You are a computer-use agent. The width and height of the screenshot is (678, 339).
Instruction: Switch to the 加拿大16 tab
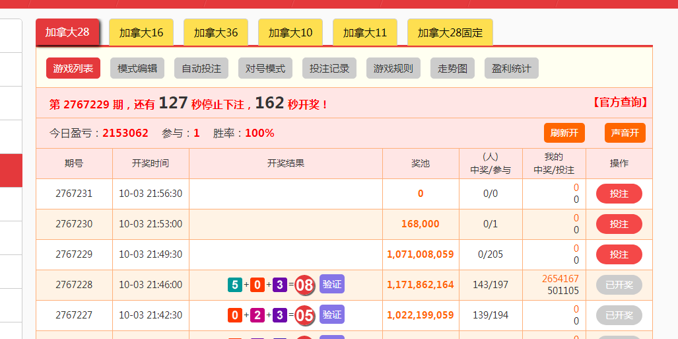click(x=141, y=32)
